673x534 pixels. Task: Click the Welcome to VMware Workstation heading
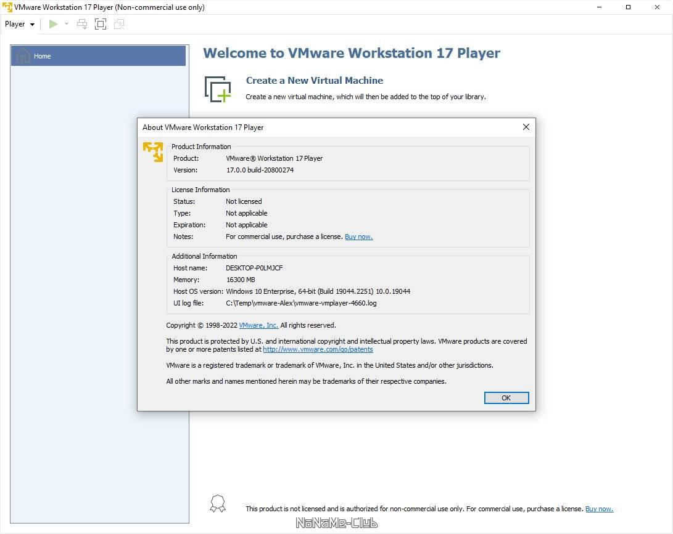pos(352,53)
